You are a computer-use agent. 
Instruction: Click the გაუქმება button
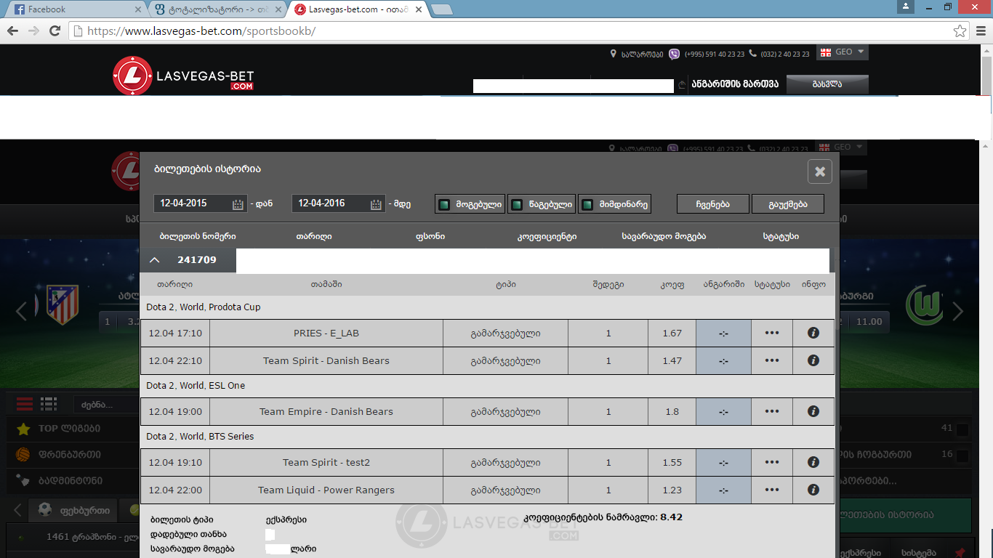788,204
